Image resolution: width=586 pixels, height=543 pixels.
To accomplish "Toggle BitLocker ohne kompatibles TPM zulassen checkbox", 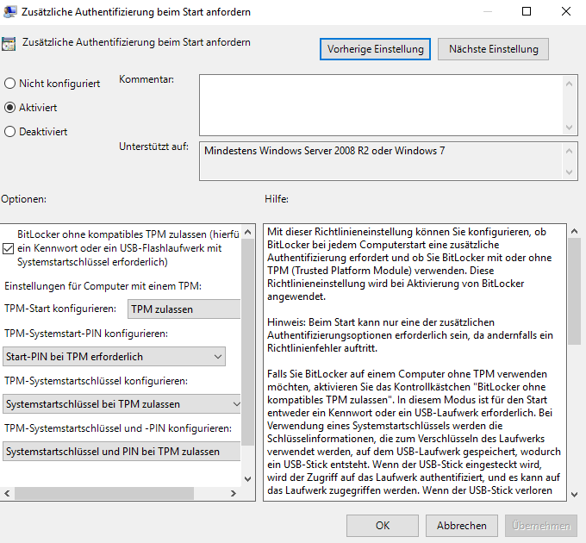I will point(9,248).
